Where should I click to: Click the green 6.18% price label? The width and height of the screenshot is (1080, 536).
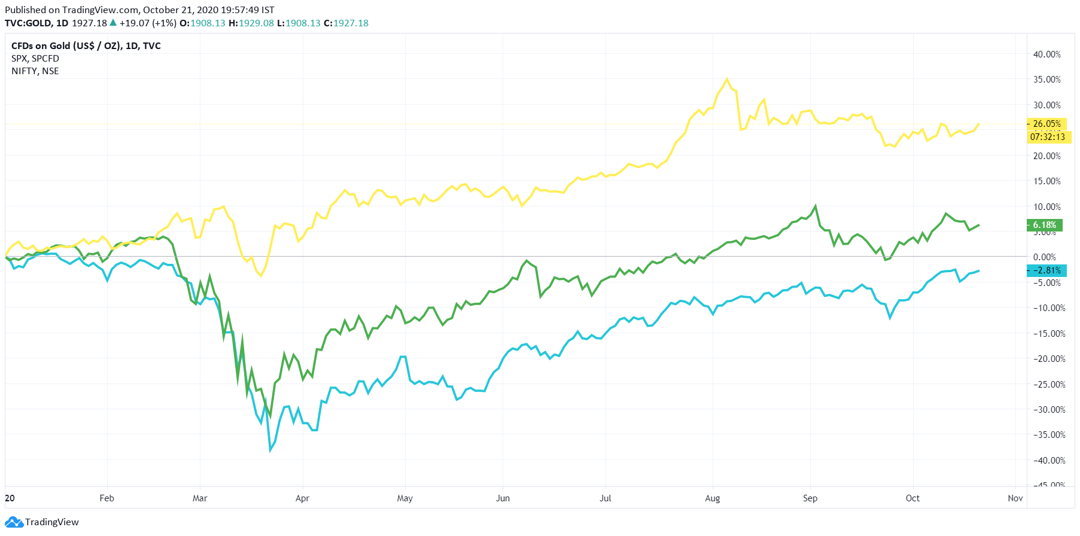point(1045,225)
